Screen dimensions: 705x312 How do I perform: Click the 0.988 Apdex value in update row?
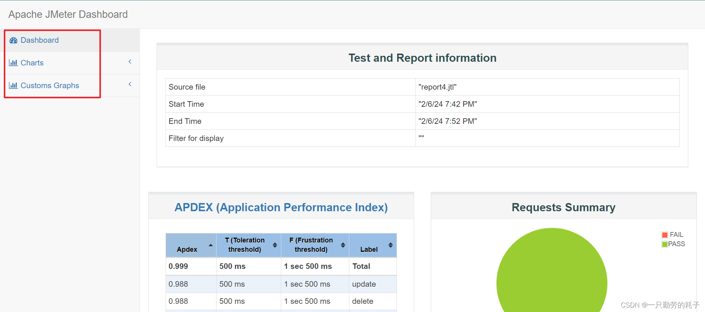178,284
